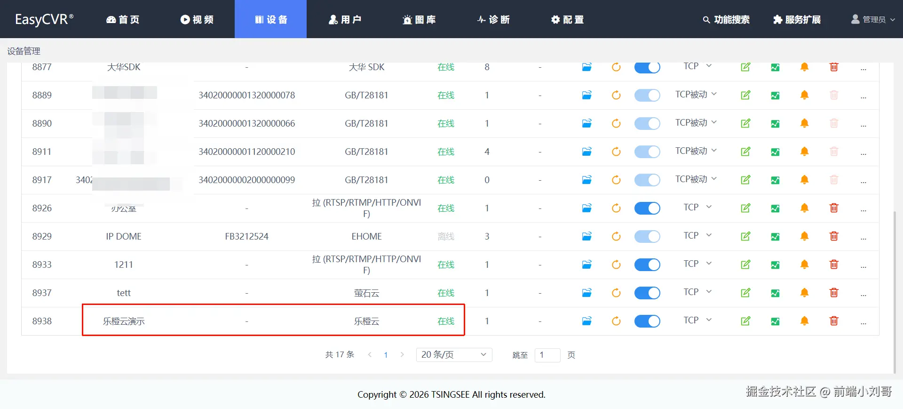The width and height of the screenshot is (903, 409).
Task: Open more options ellipsis for device 8938
Action: (x=863, y=323)
